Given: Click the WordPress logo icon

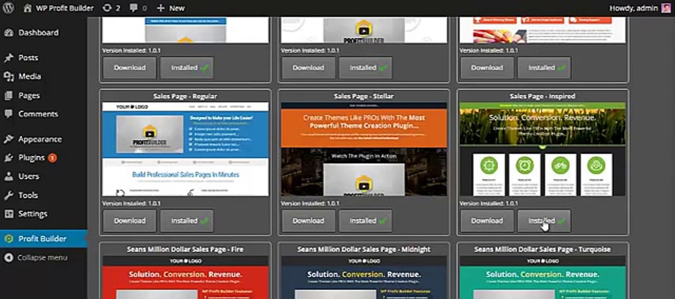Looking at the screenshot, I should coord(8,8).
